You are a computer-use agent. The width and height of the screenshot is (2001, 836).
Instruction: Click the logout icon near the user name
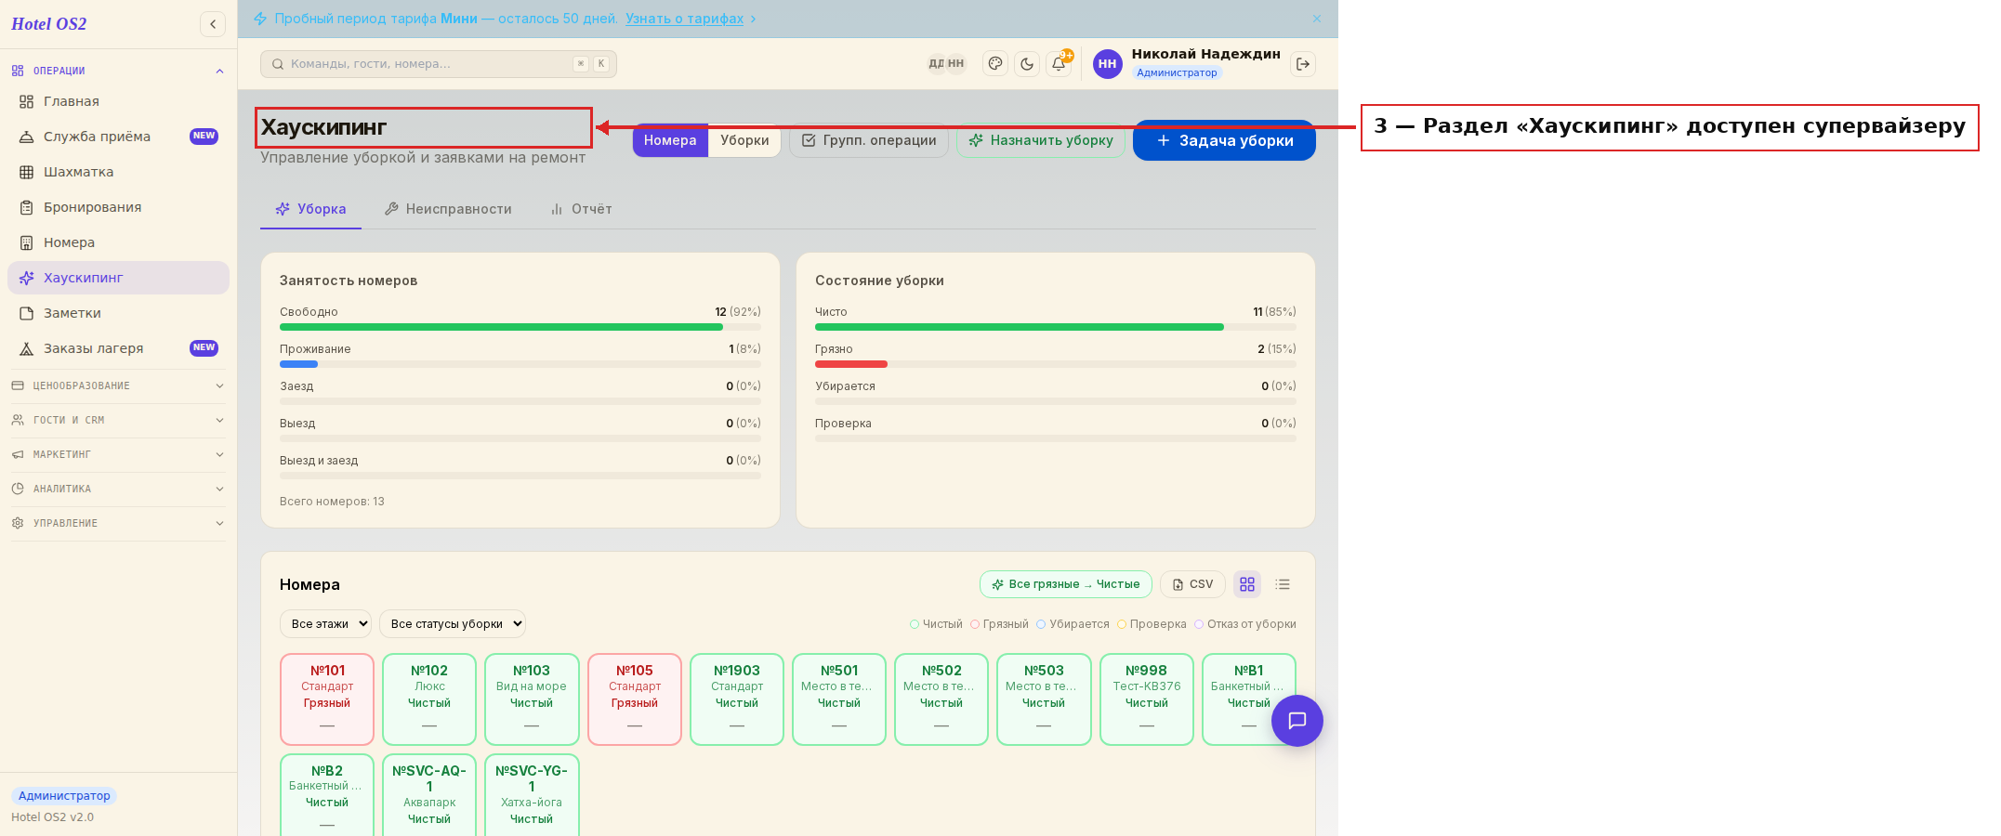click(1303, 64)
